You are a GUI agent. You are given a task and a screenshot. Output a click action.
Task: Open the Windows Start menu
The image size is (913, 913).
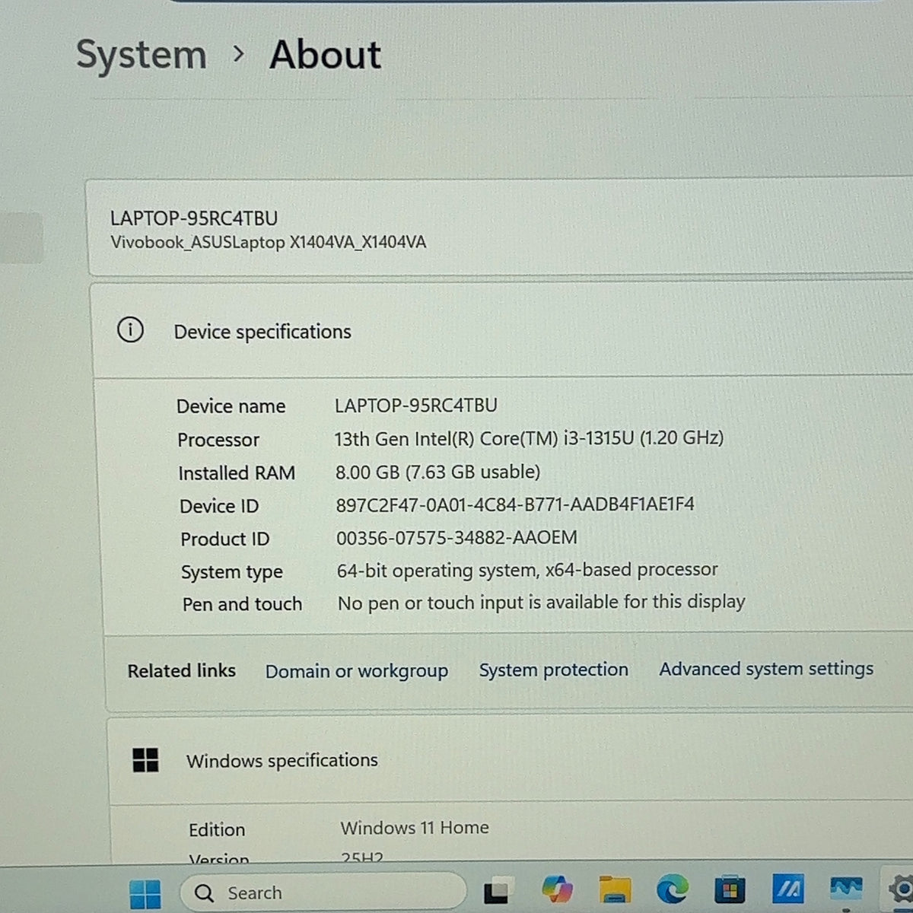click(145, 893)
